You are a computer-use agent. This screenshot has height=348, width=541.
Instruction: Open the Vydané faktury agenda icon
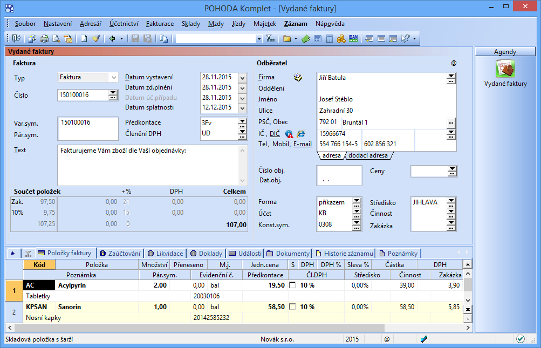[x=505, y=69]
